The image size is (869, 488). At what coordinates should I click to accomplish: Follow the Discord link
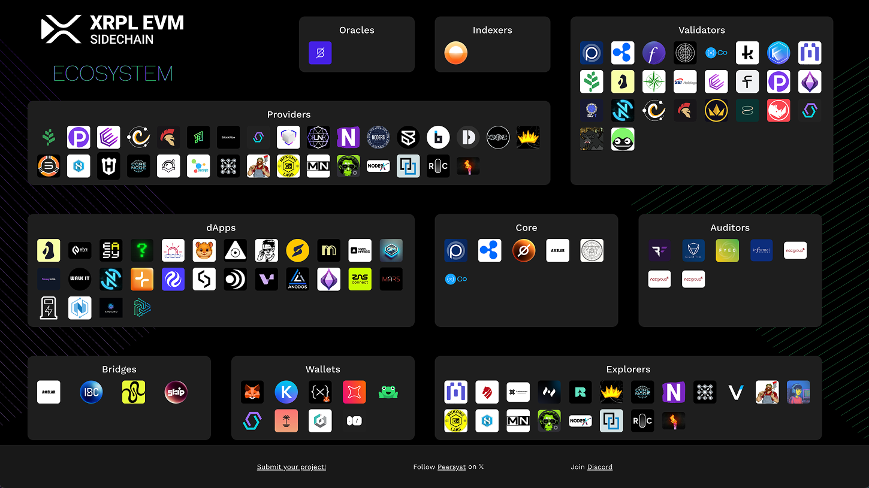tap(599, 467)
